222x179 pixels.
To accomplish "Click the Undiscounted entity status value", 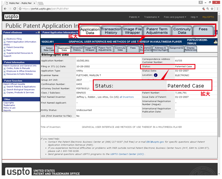I will tap(84, 110).
